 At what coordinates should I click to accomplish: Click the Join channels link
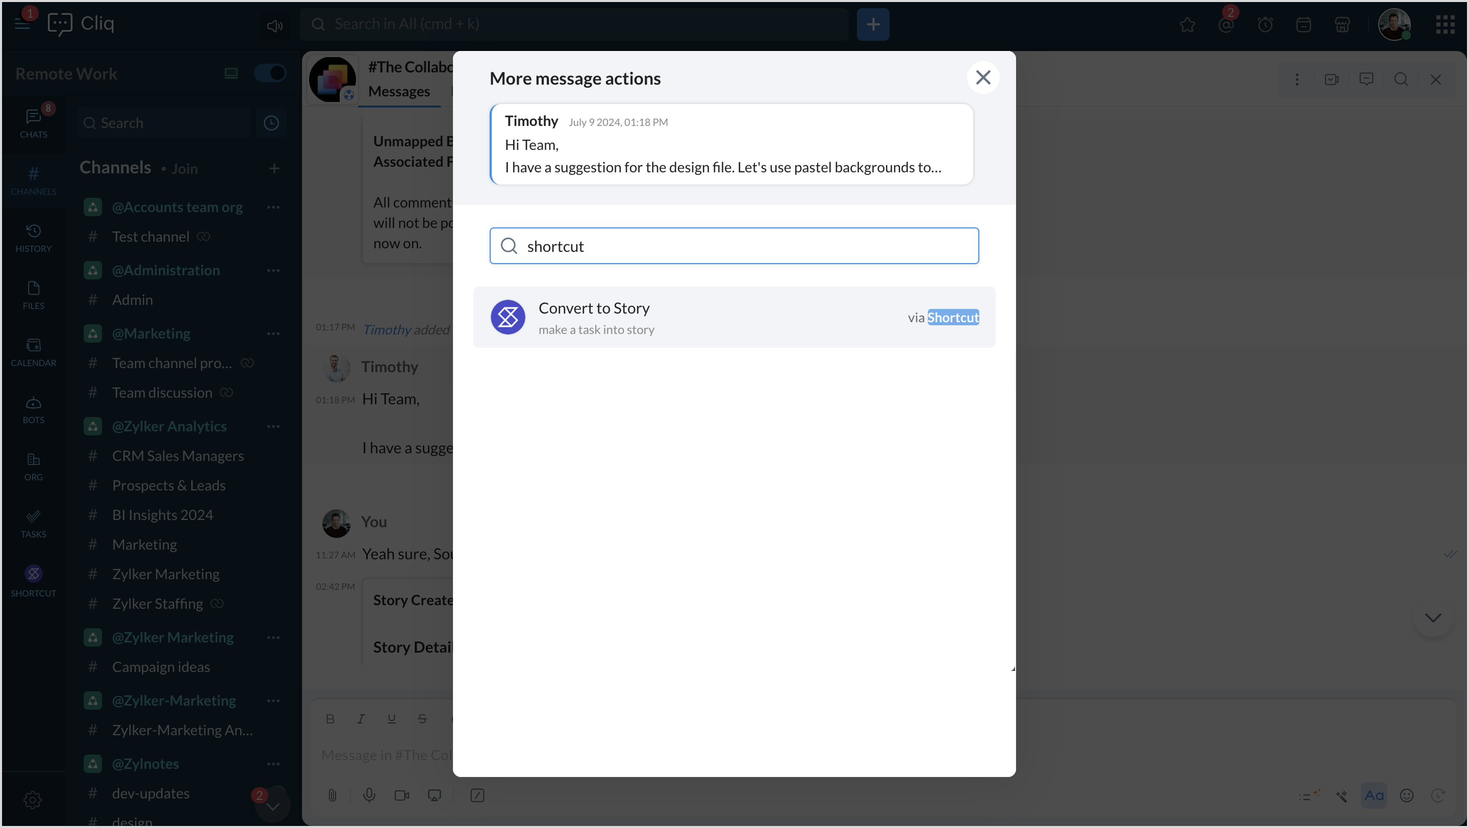click(x=185, y=169)
